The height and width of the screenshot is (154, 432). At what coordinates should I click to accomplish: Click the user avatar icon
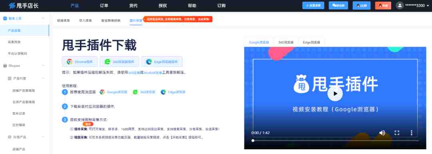(400, 6)
